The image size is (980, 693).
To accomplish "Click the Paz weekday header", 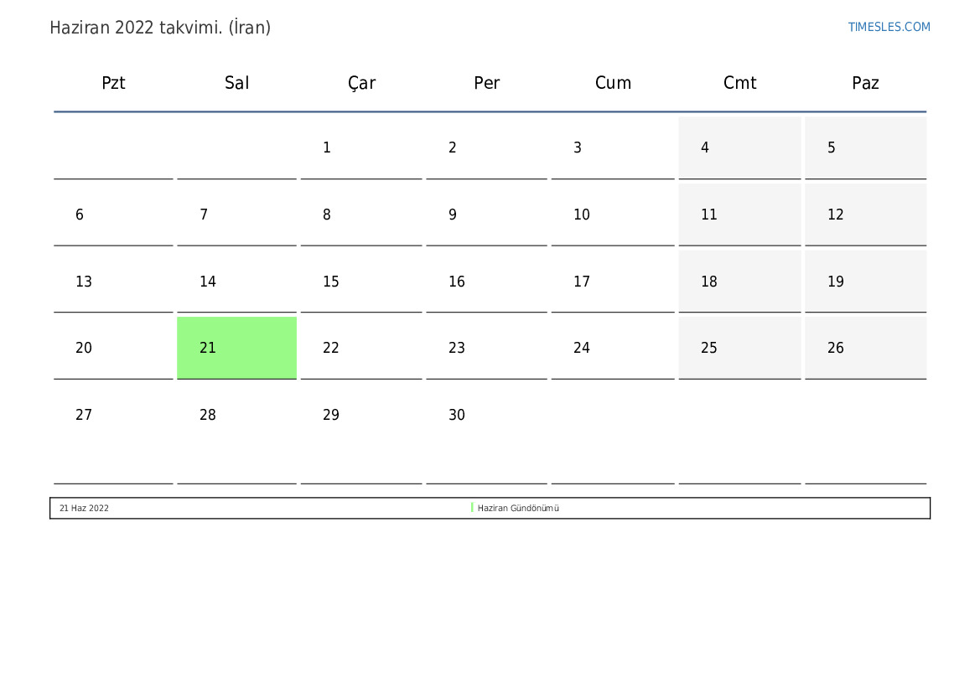I will point(865,83).
